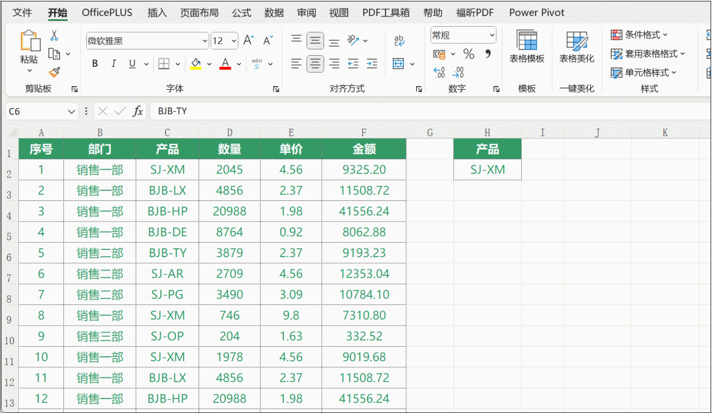Open the font group dialog launcher
The image size is (712, 413).
[275, 89]
